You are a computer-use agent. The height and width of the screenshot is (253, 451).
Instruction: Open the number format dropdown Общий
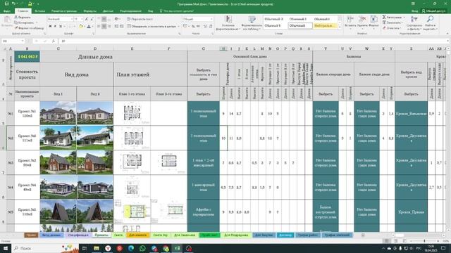pyautogui.click(x=211, y=19)
